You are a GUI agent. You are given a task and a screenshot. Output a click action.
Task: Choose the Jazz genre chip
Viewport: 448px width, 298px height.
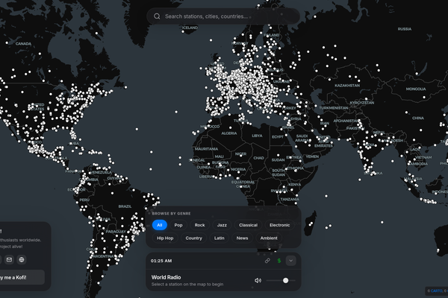coord(222,224)
